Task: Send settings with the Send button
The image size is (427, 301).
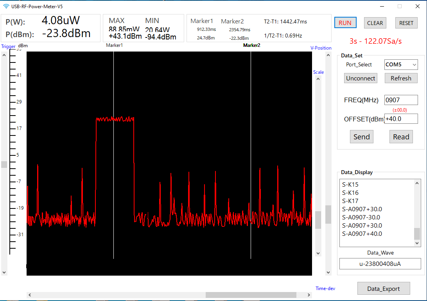Action: [361, 137]
